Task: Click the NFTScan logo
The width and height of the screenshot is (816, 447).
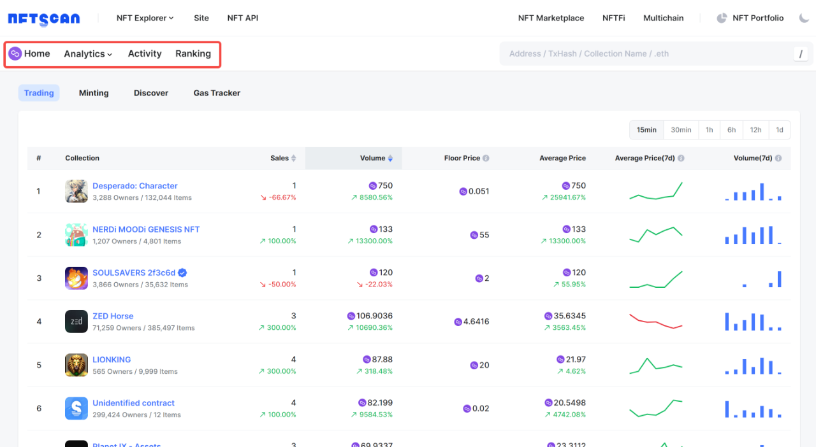Action: pyautogui.click(x=44, y=18)
